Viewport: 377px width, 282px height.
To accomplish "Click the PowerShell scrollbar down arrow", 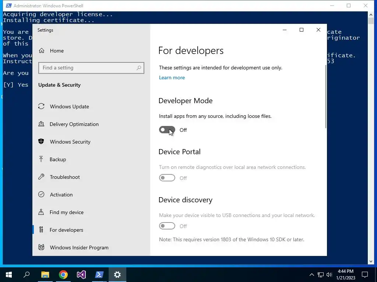I will click(x=371, y=261).
